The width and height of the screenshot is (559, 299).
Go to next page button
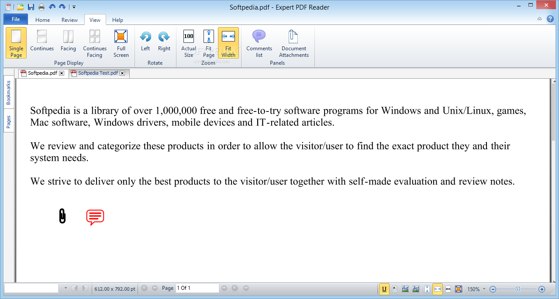tap(224, 288)
